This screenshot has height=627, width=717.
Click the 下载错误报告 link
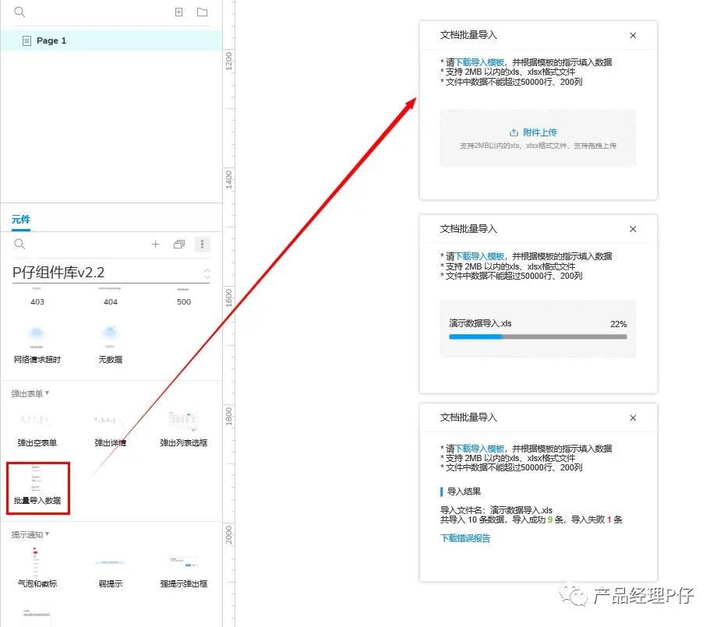tap(465, 538)
